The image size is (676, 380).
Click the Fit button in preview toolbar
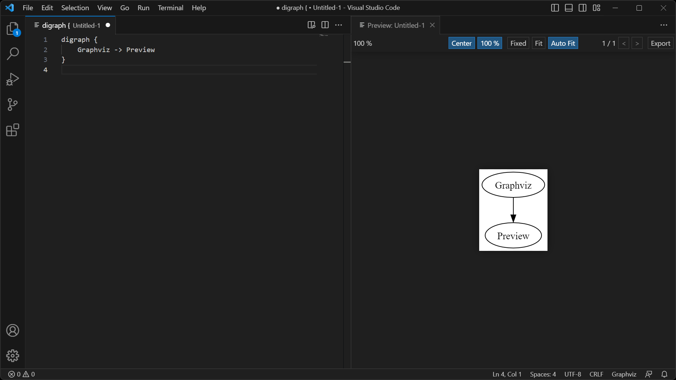538,43
